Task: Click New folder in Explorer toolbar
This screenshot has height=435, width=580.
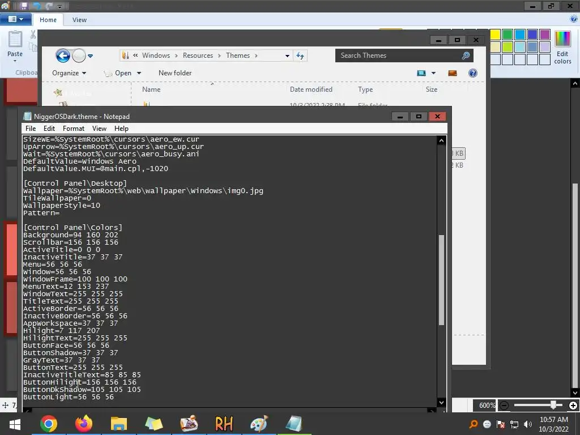Action: 175,73
